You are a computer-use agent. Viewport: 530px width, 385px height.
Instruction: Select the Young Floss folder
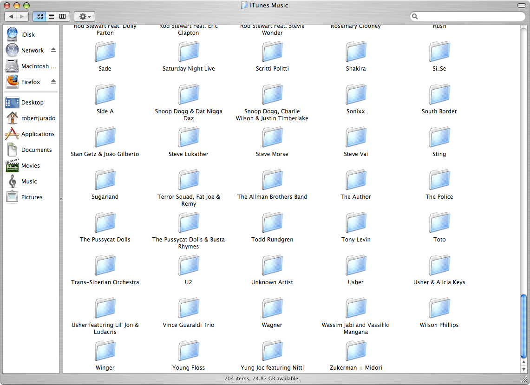click(189, 351)
